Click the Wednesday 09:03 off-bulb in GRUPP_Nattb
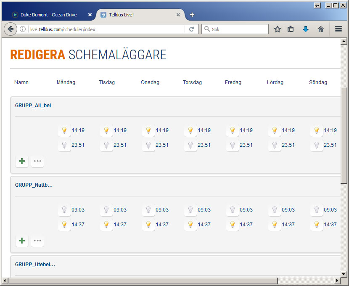The image size is (349, 286). click(x=148, y=209)
